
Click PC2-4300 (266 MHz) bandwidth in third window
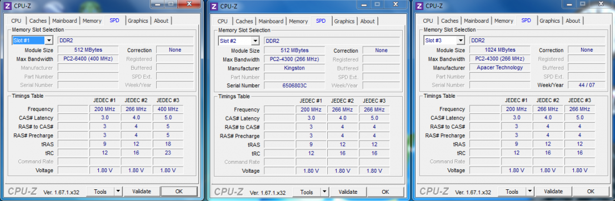point(500,59)
